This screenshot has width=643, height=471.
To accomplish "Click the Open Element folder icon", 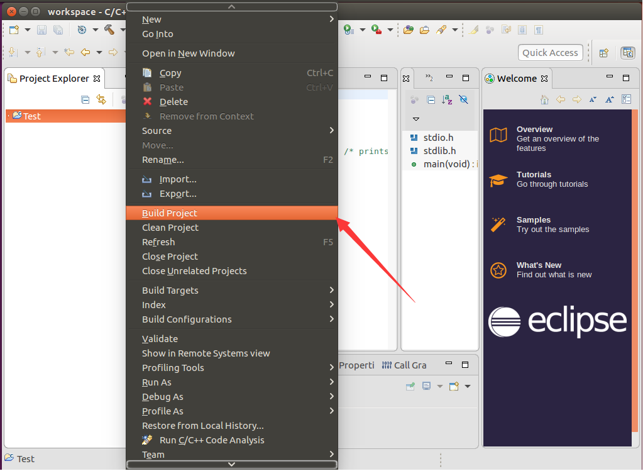I will click(x=408, y=30).
